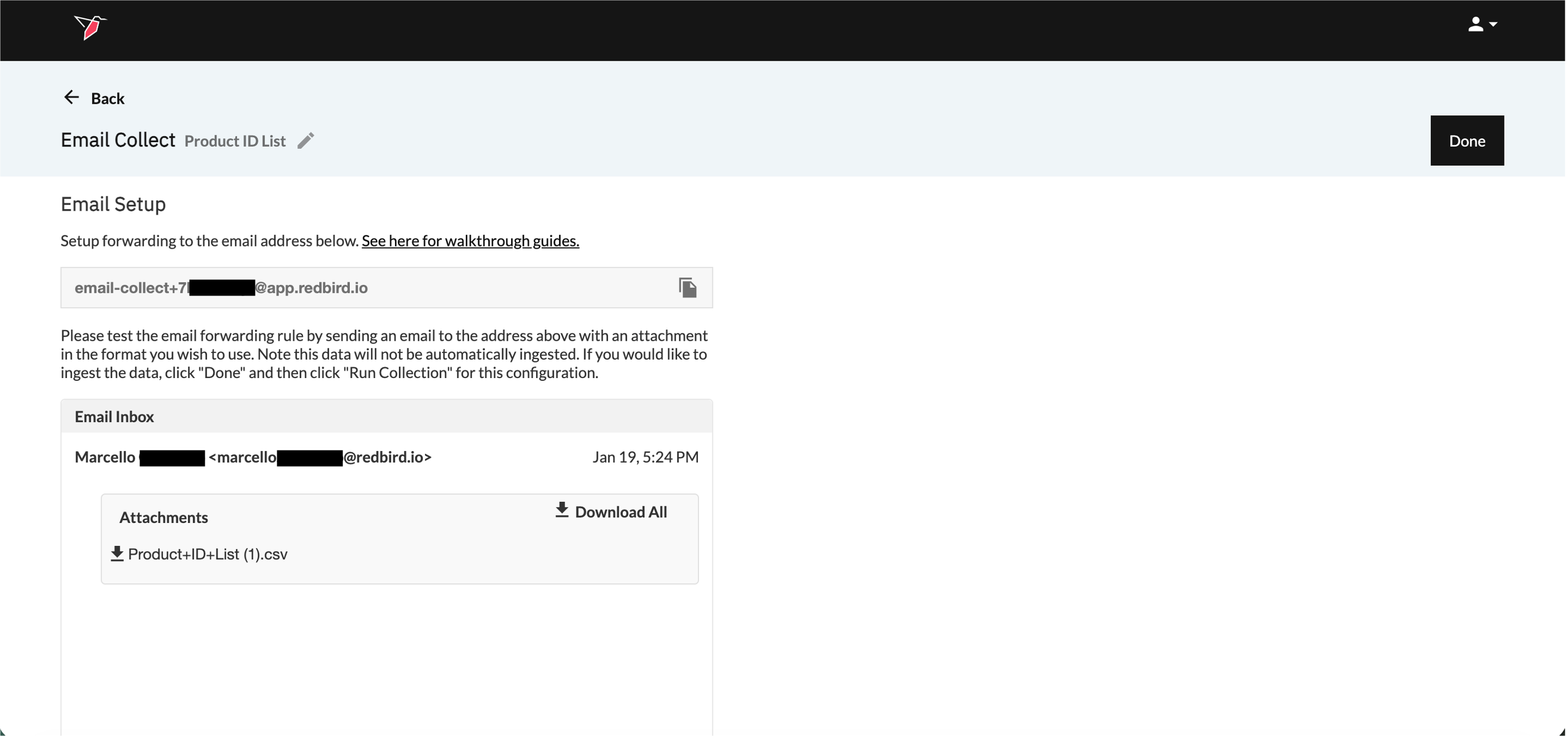Viewport: 1567px width, 736px height.
Task: Open the Product+ID+List (1).csv attachment name
Action: 208,554
